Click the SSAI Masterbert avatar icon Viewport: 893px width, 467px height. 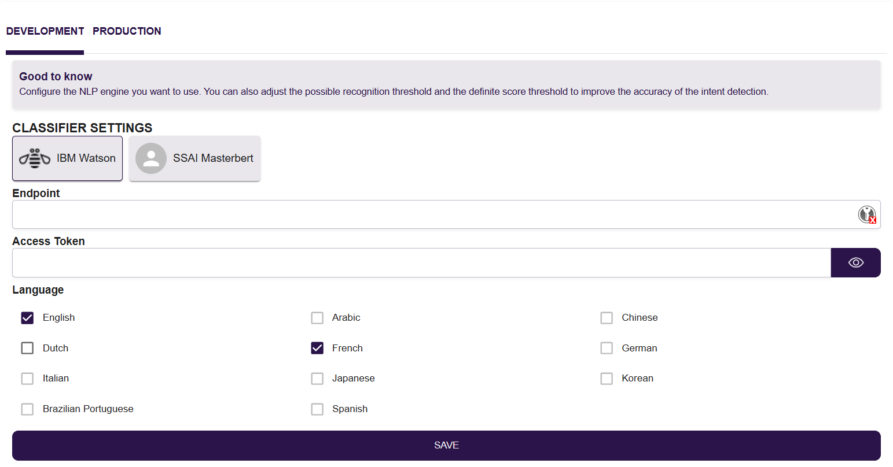click(x=151, y=158)
